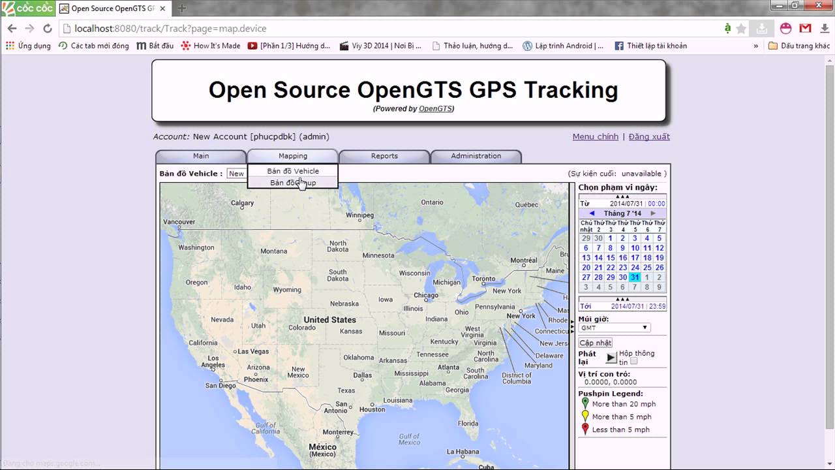Log out via 'Đăng xuất' link
Screen dimensions: 835x470
(649, 136)
